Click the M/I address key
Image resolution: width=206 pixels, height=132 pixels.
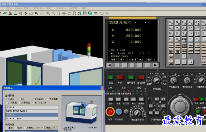(x=171, y=34)
